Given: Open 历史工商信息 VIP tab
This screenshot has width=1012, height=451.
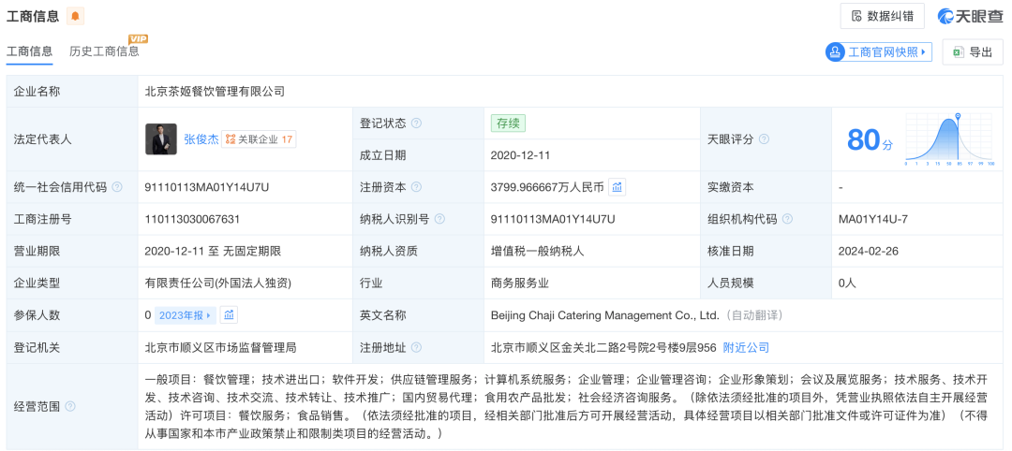Looking at the screenshot, I should point(104,51).
